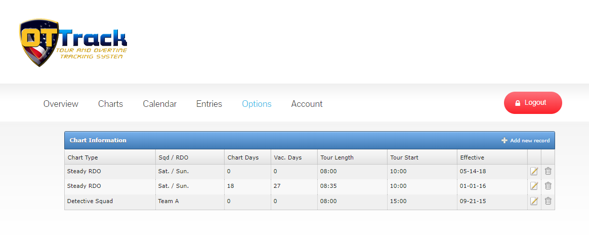Select the Options menu item
The height and width of the screenshot is (237, 589).
(257, 104)
